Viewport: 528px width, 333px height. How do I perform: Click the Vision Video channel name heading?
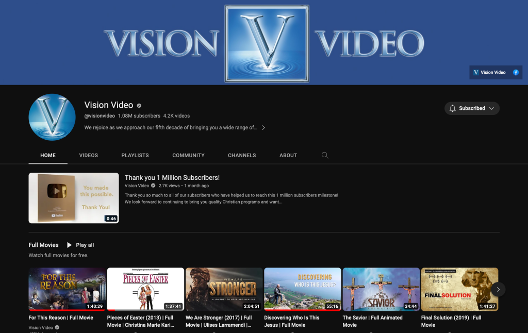[109, 105]
